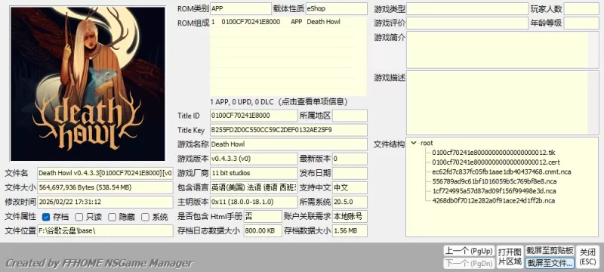The width and height of the screenshot is (604, 272).
Task: Click 打开图片区域 button
Action: coord(510,257)
